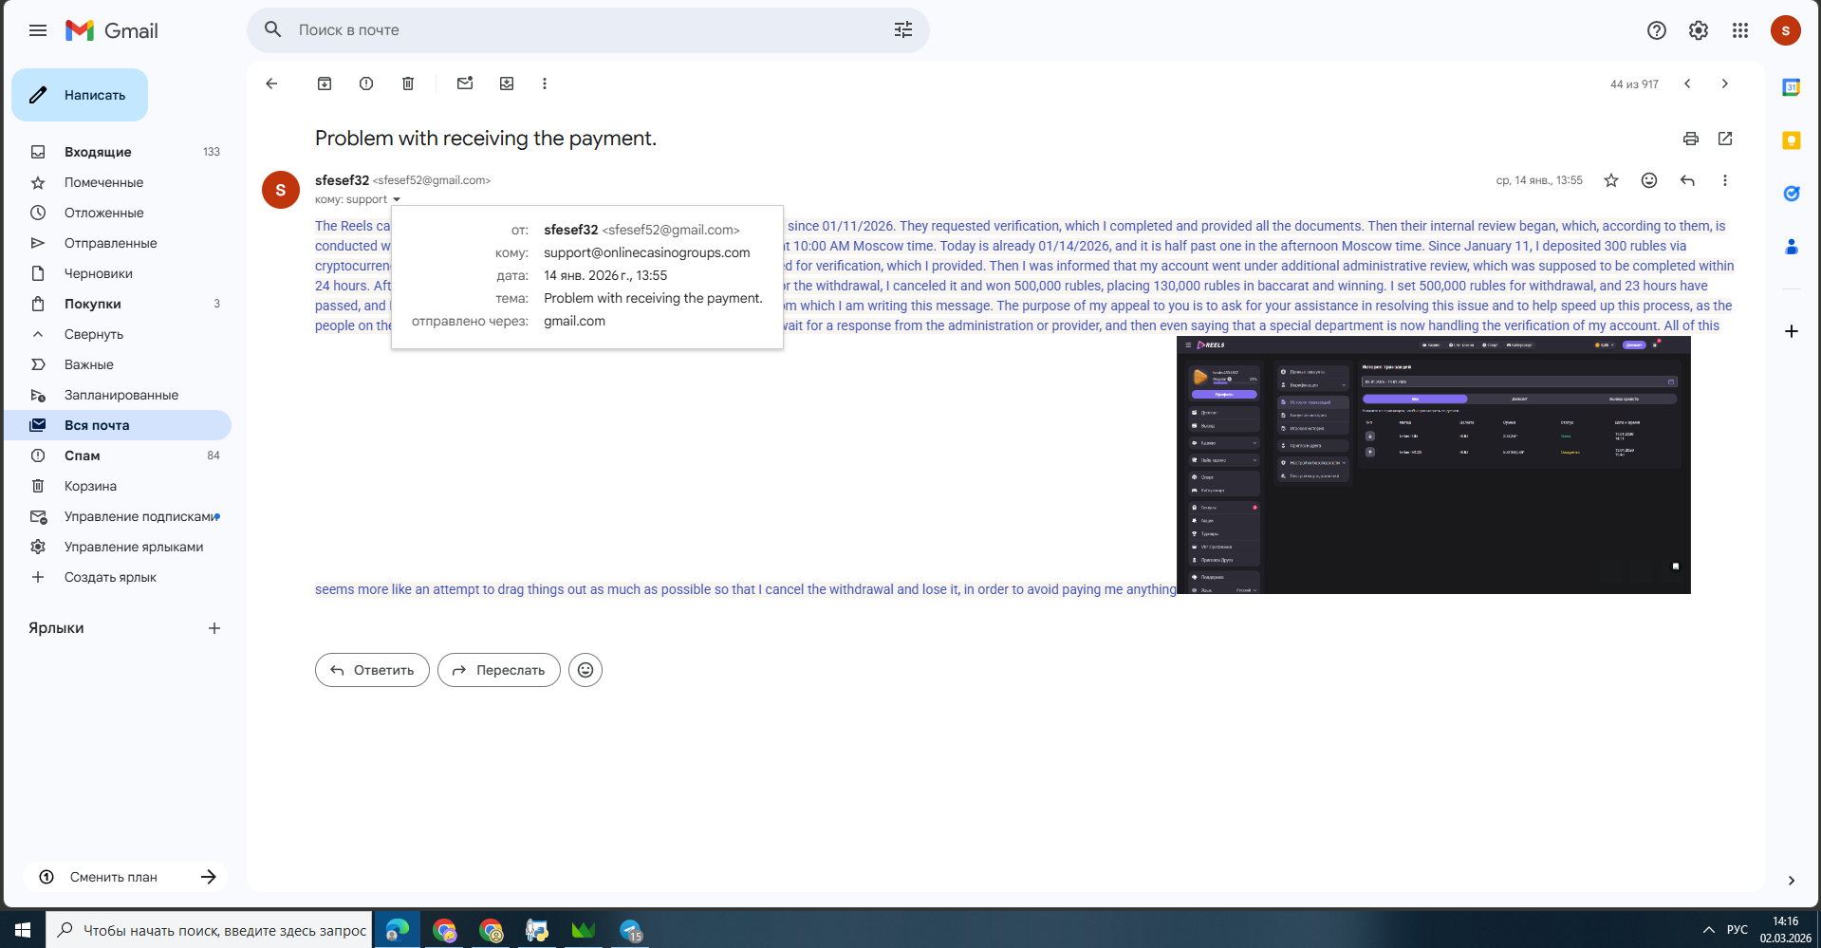Mark the message as unread
This screenshot has width=1821, height=948.
pyautogui.click(x=465, y=84)
